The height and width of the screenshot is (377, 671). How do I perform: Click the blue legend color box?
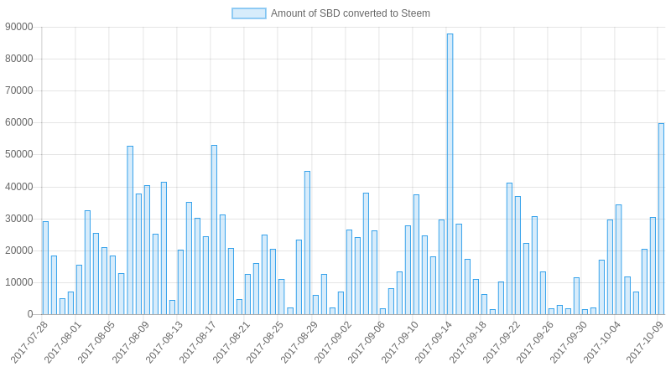click(248, 13)
